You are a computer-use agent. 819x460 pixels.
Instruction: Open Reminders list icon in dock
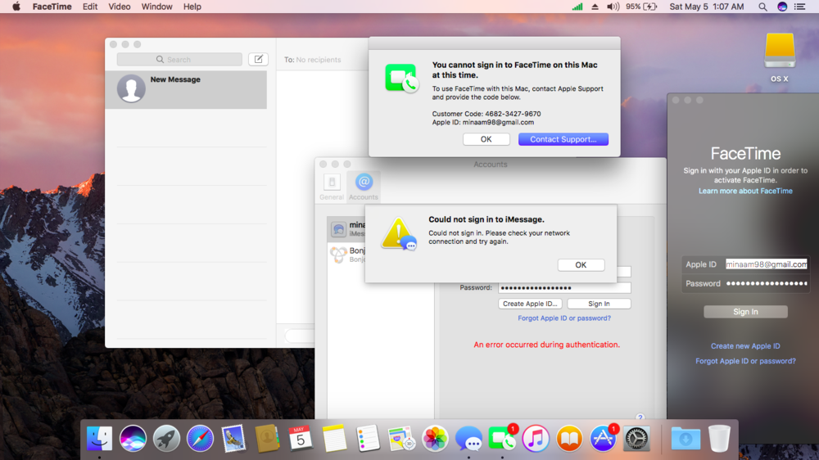tap(368, 438)
